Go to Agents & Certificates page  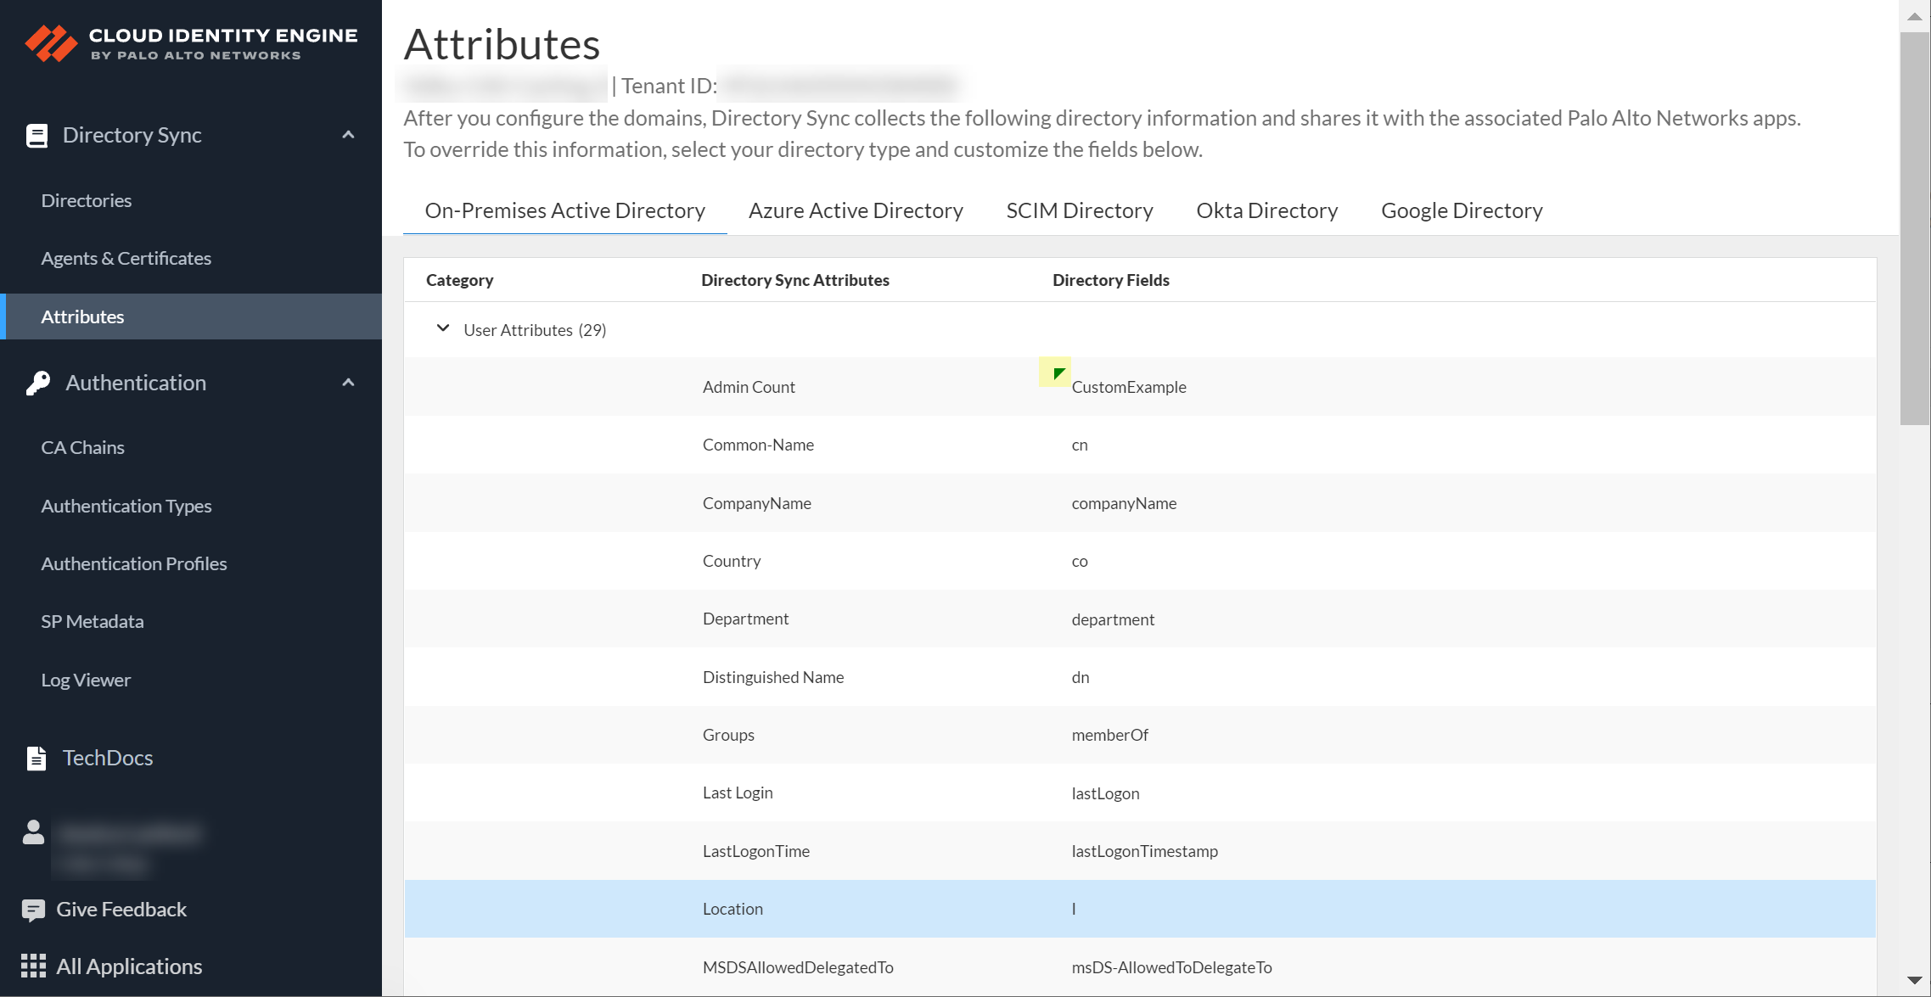(126, 258)
